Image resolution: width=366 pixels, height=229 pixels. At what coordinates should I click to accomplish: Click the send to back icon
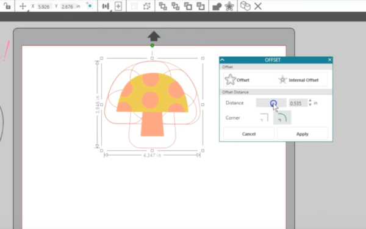(201, 6)
